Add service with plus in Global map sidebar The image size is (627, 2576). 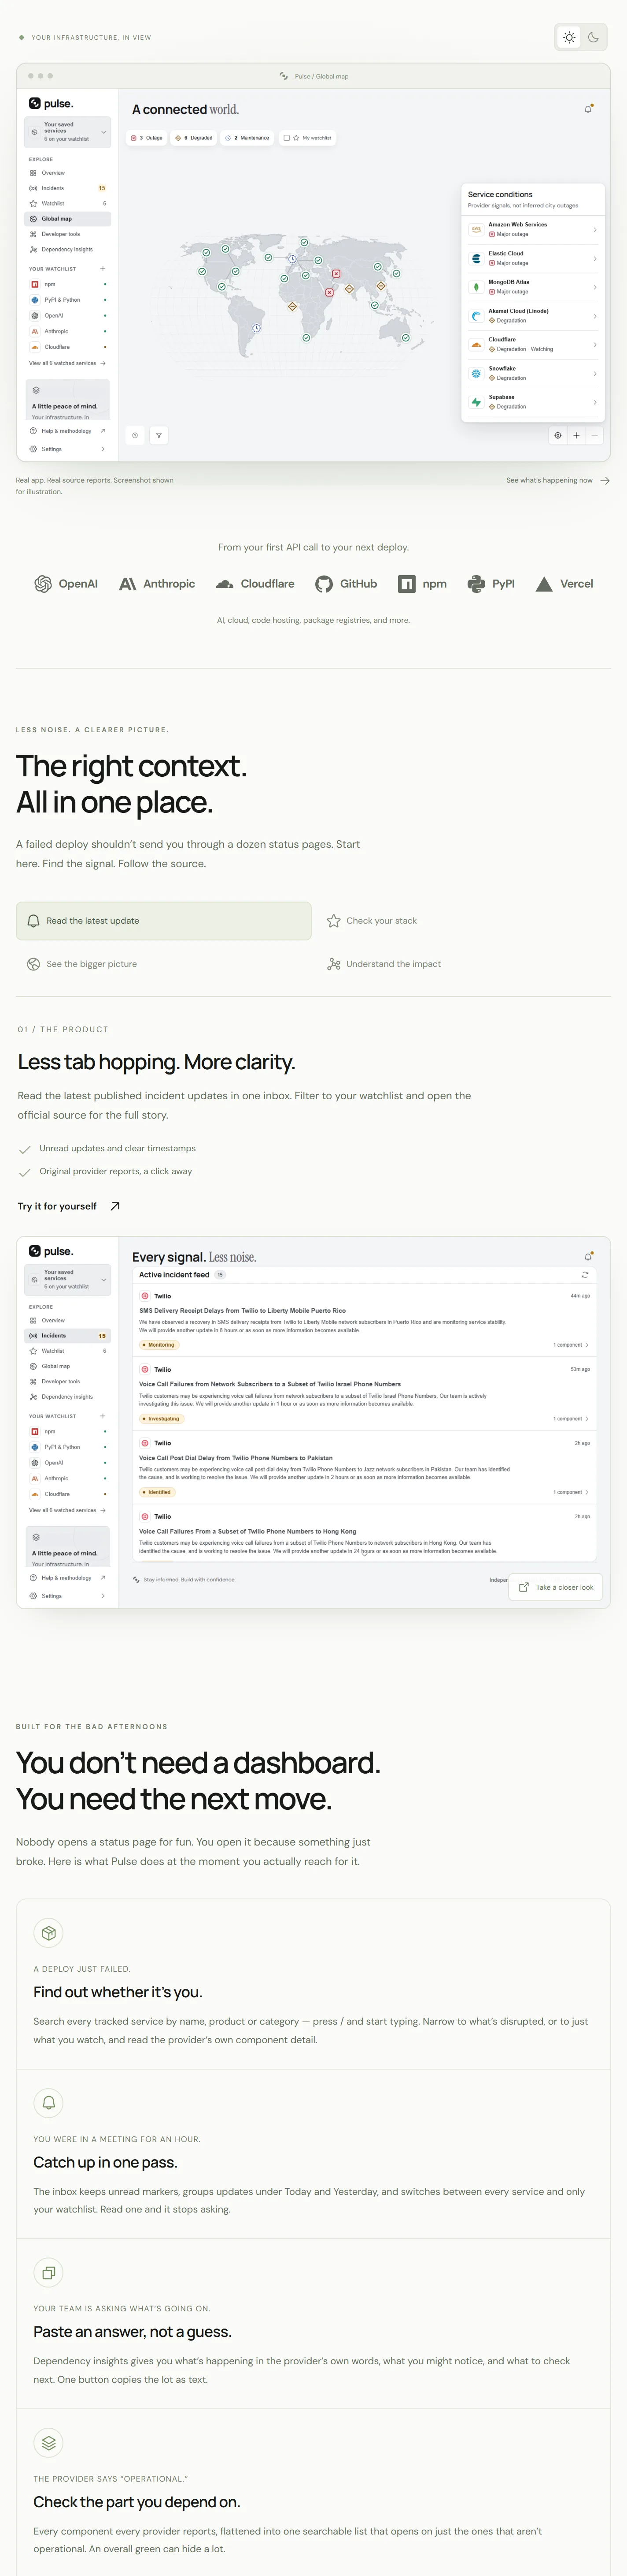tap(103, 268)
